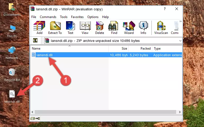Open the Find binoculars icon
204x127 pixels.
click(x=114, y=28)
